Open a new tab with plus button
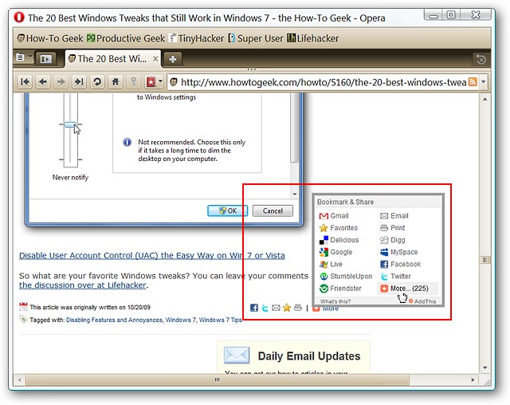 173,59
